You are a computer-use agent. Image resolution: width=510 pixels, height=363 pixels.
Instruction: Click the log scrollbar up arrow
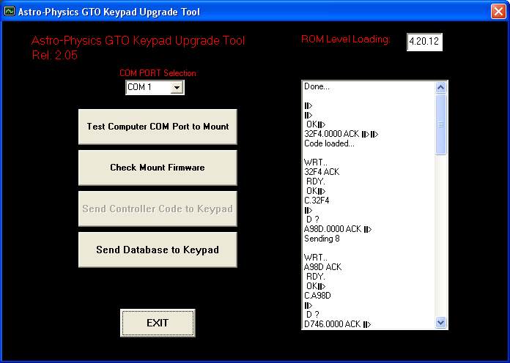pos(440,87)
